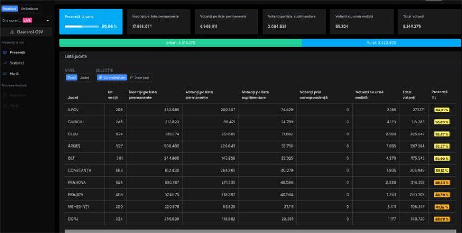Switch level to Județ

[84, 78]
